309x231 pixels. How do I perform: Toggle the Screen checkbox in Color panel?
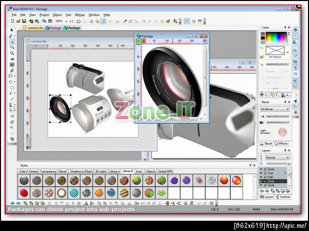coord(263,72)
